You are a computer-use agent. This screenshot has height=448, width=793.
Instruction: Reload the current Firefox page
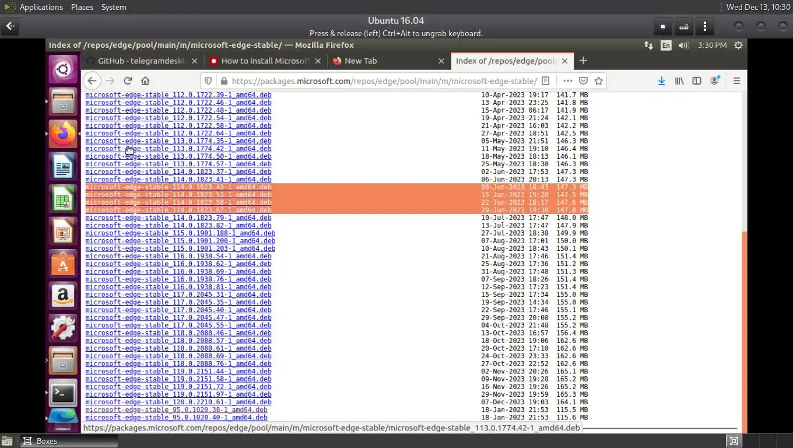pos(128,81)
